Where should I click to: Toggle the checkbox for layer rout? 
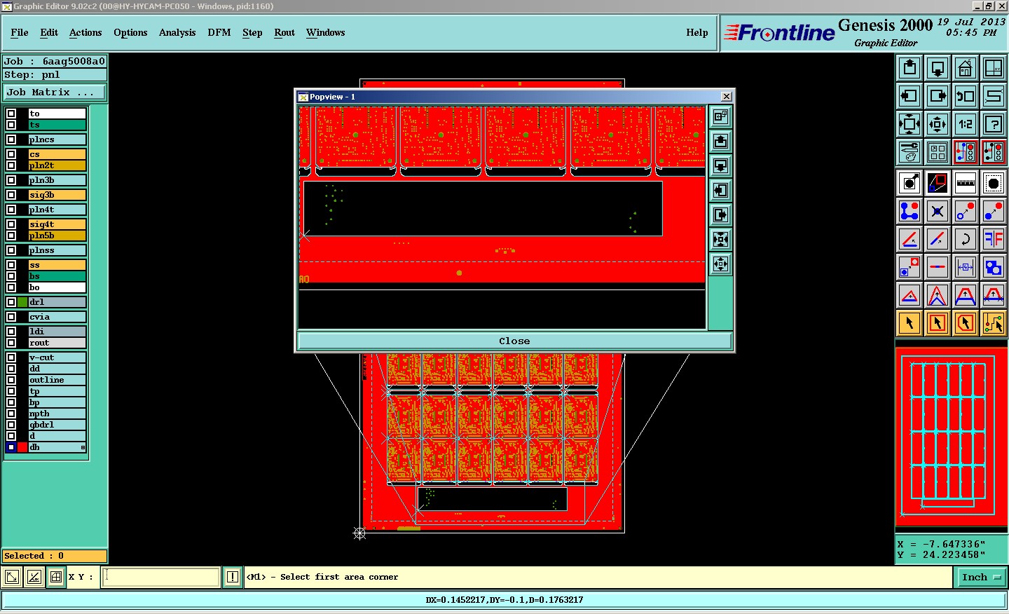pyautogui.click(x=11, y=343)
